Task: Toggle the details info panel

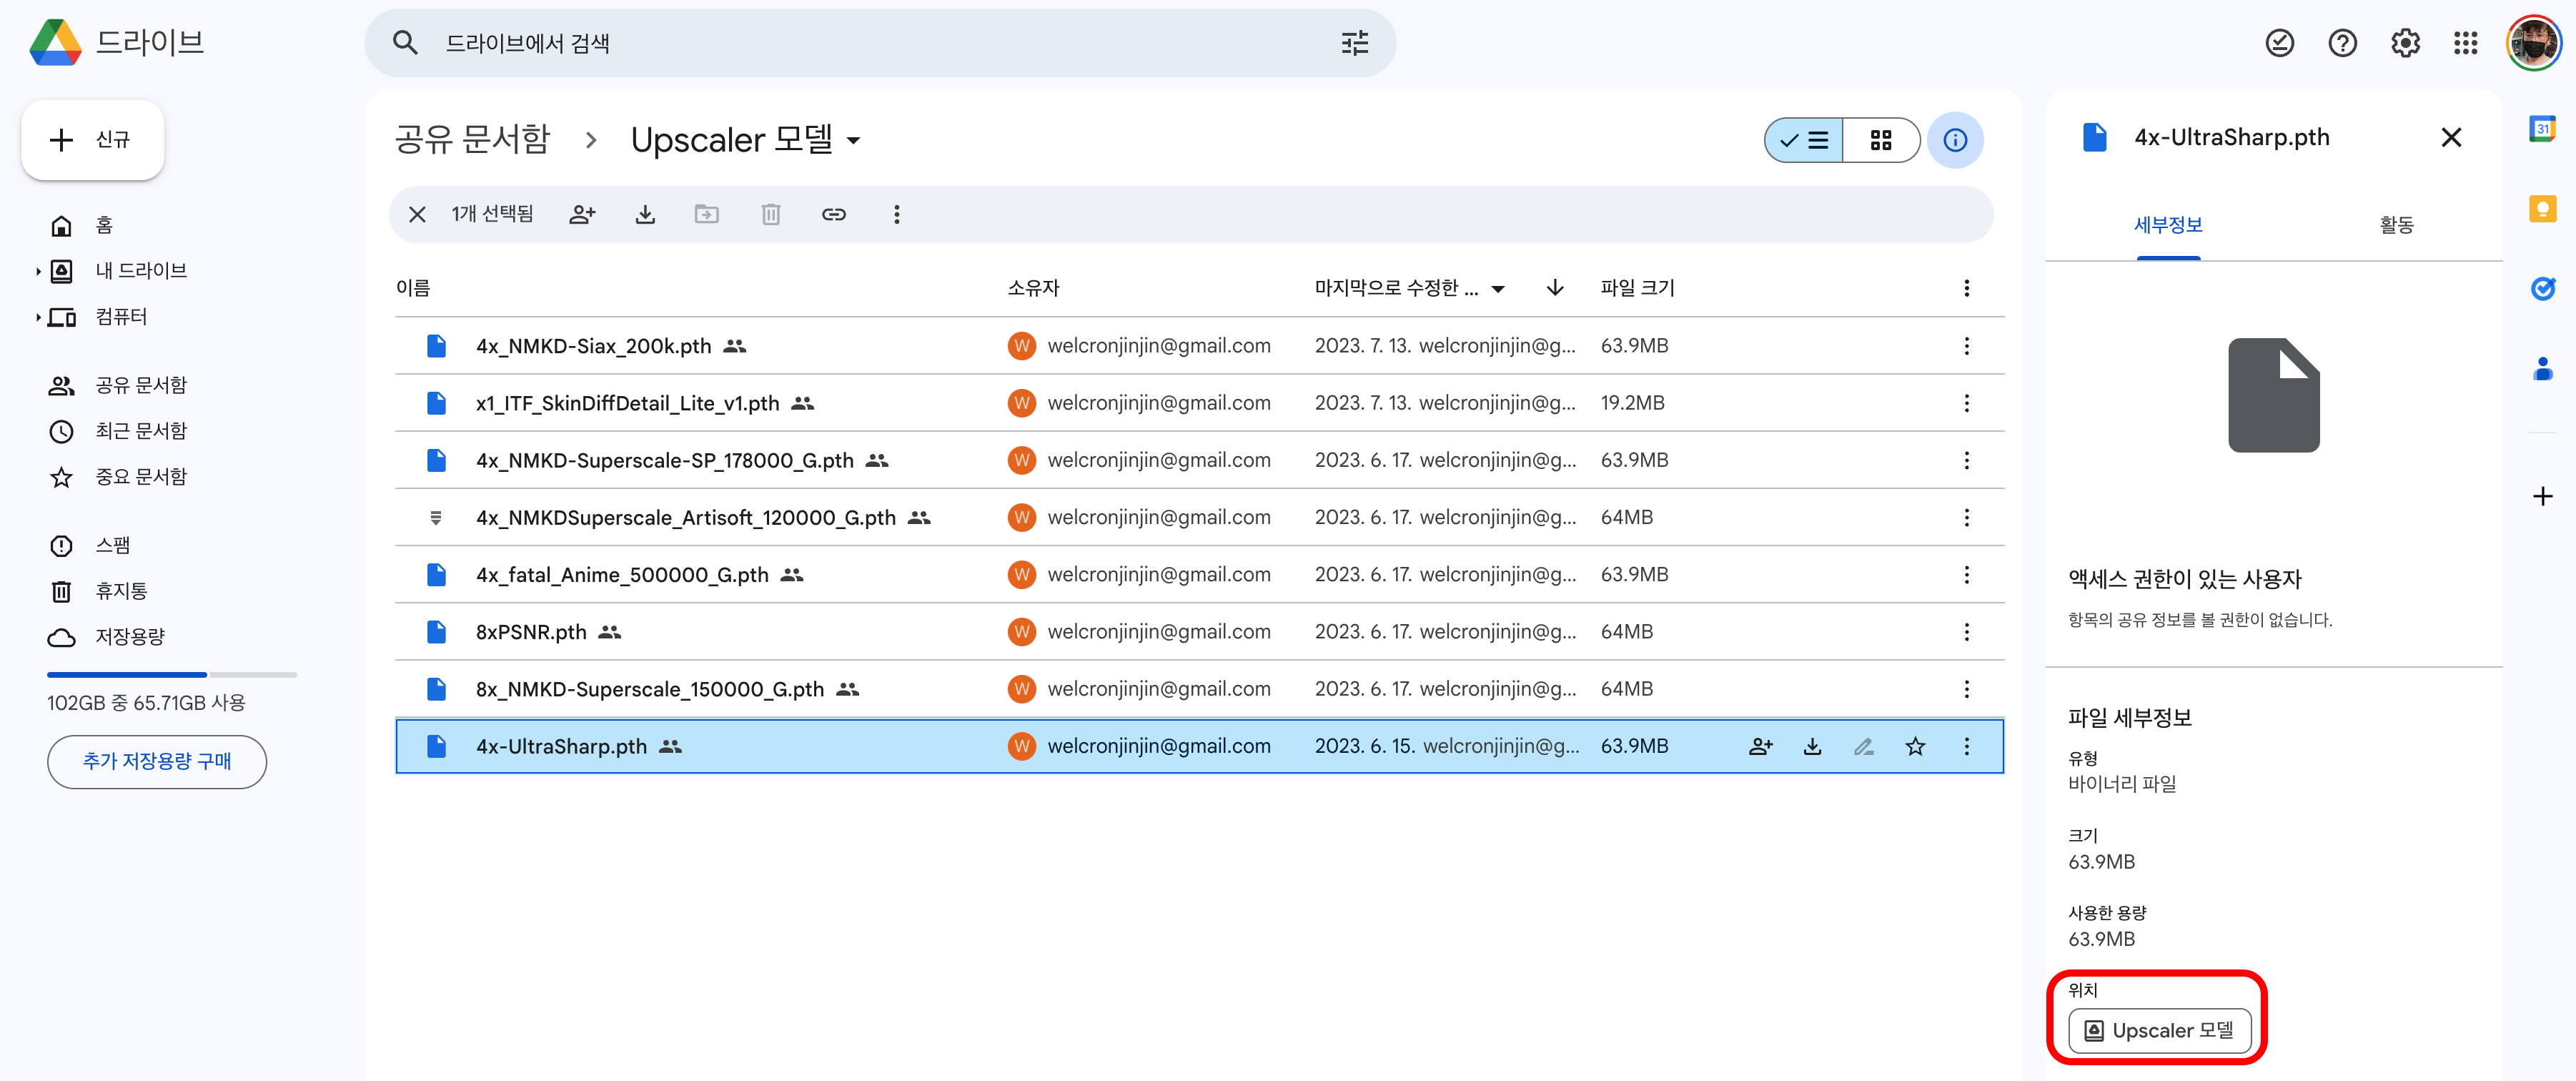Action: (1955, 140)
